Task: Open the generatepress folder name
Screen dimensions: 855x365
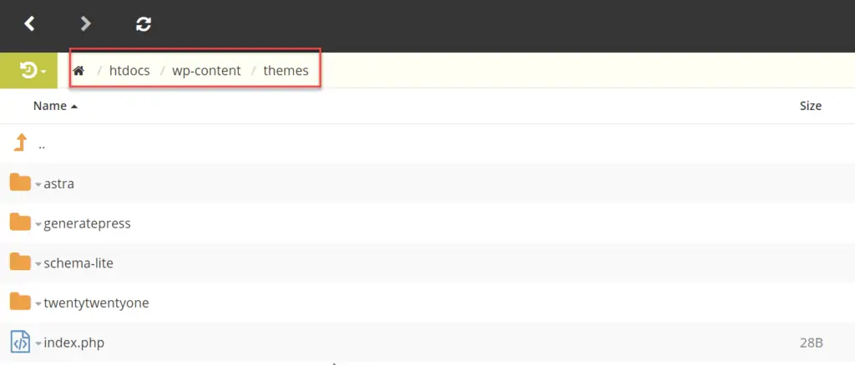Action: (x=87, y=223)
